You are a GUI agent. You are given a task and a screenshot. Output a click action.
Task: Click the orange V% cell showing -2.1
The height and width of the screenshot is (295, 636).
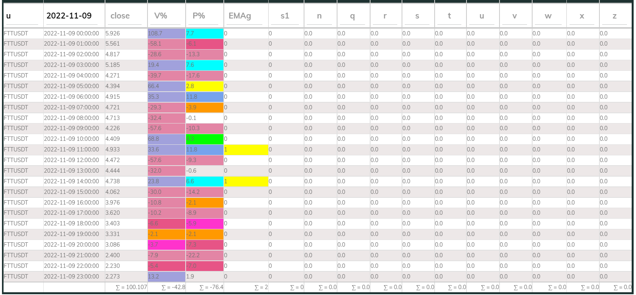tap(166, 234)
